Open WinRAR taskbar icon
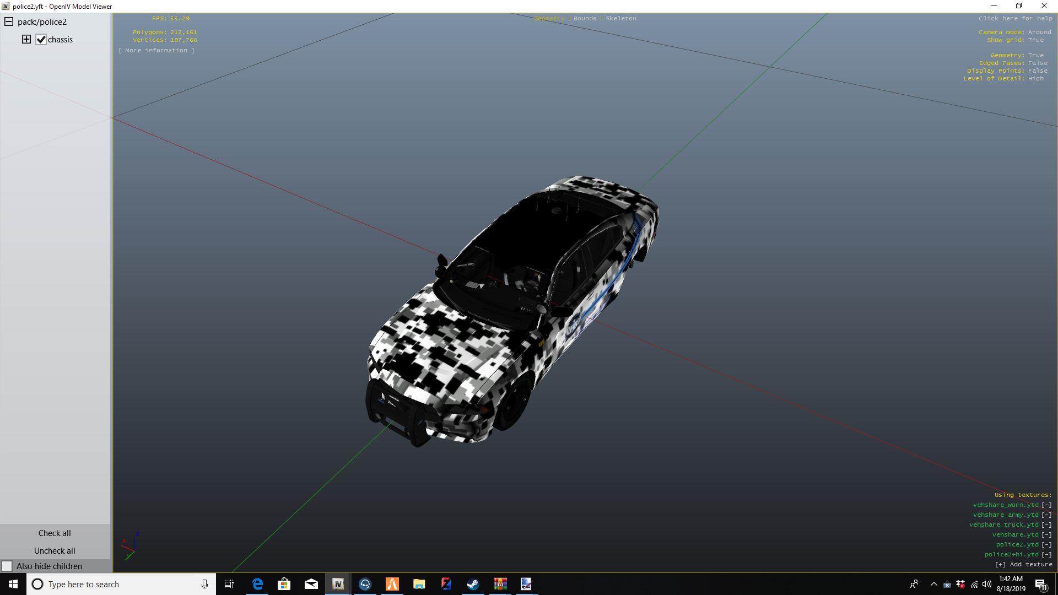Screen dimensions: 1058x595 [500, 584]
